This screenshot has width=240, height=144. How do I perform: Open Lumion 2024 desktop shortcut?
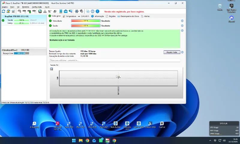150,125
